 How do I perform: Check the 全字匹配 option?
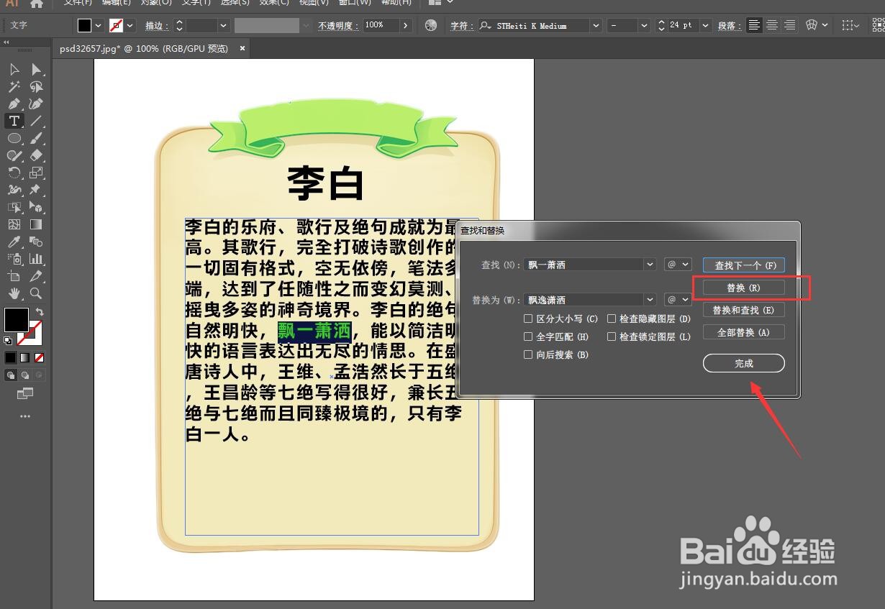click(x=528, y=336)
